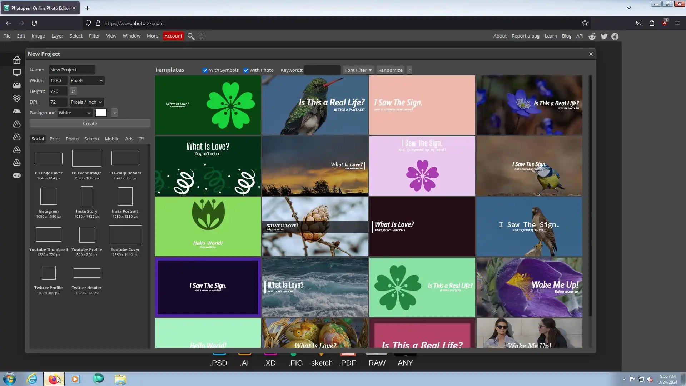Expand the Background White dropdown
This screenshot has width=686, height=386.
[75, 113]
